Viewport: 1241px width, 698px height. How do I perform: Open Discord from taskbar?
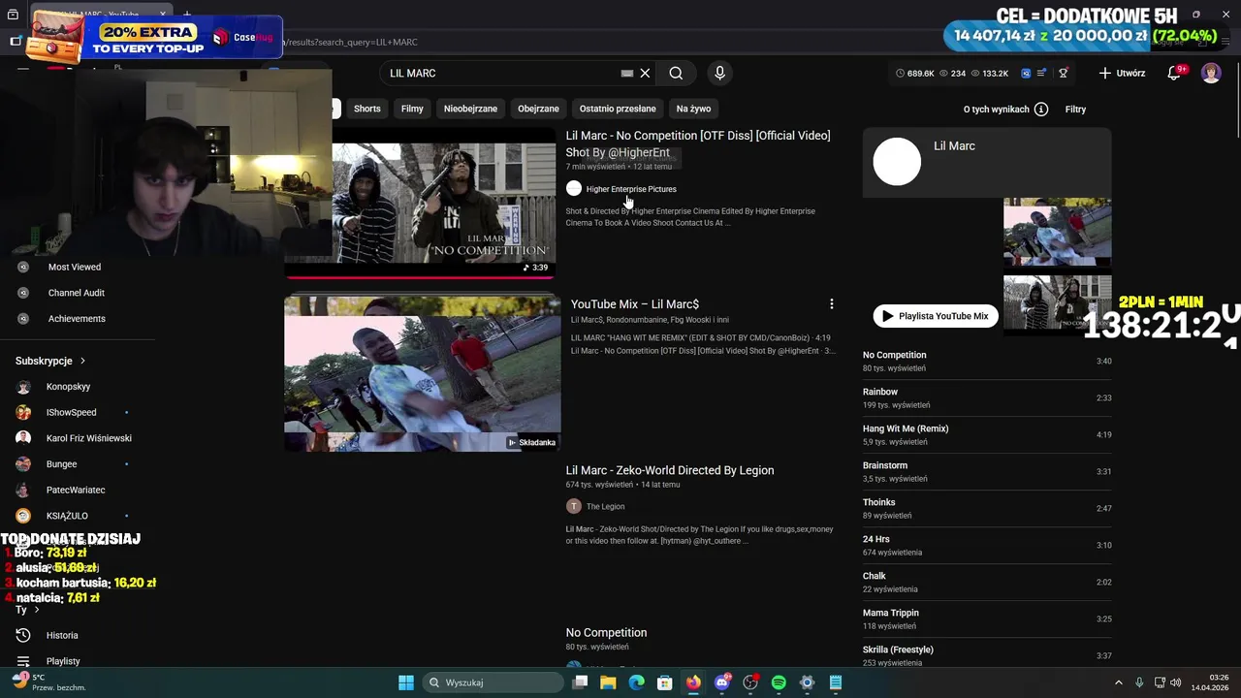[721, 682]
